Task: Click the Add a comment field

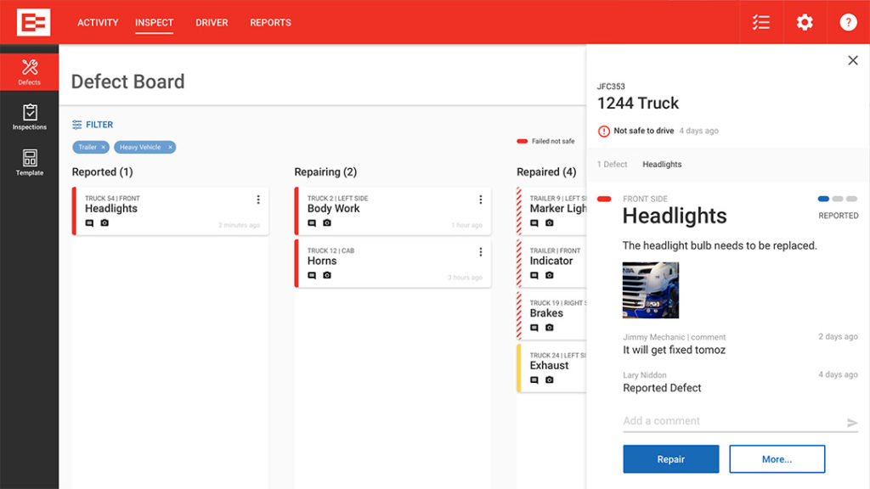Action: tap(731, 421)
